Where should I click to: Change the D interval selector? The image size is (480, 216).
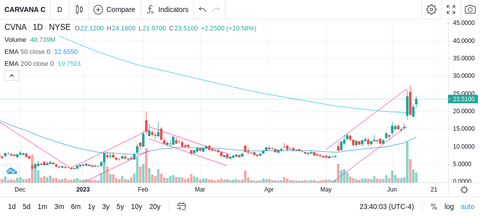[x=59, y=9]
